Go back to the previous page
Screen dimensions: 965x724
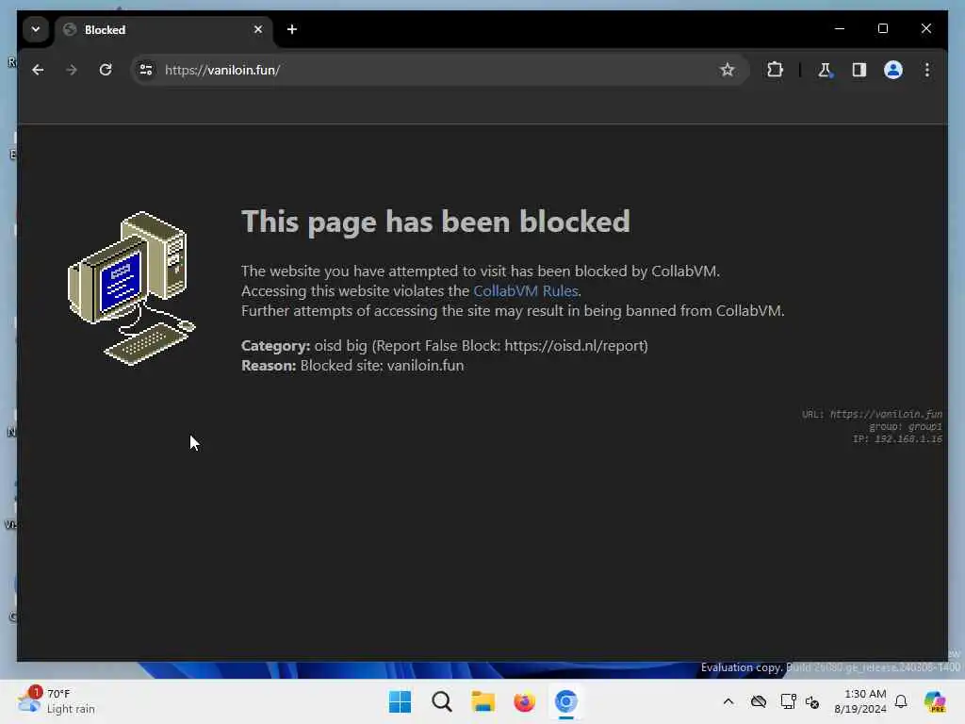pos(38,70)
